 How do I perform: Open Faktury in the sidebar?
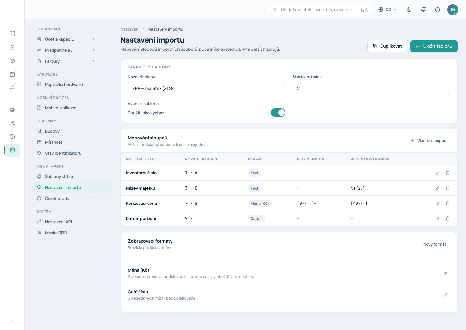(72, 61)
